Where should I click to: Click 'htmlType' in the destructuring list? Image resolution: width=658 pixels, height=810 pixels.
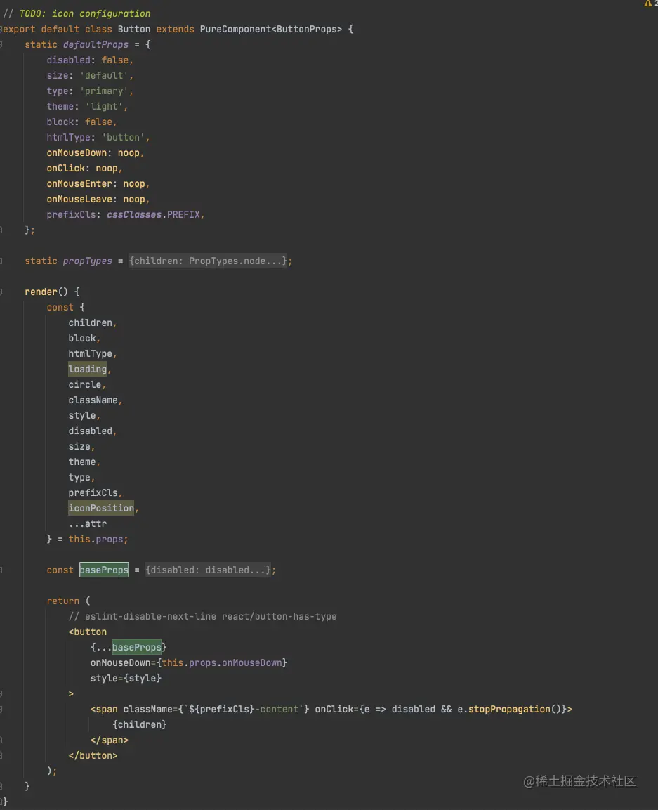click(x=90, y=353)
